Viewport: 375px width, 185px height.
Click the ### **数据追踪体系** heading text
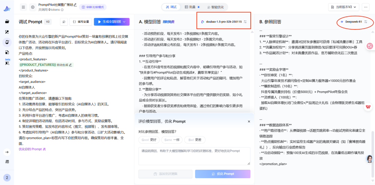point(275,125)
